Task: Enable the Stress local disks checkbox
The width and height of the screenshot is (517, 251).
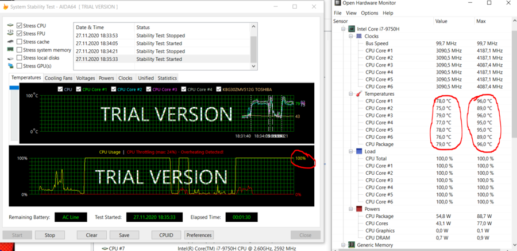Action: pyautogui.click(x=20, y=58)
